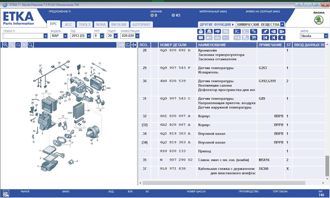This screenshot has height=198, width=330.
Task: Select part number 6R1 820 007 A
Action: pos(175,116)
